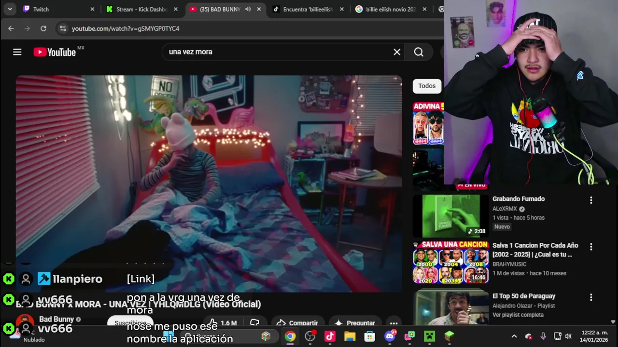Mute the tab via speaker icon

click(x=248, y=9)
